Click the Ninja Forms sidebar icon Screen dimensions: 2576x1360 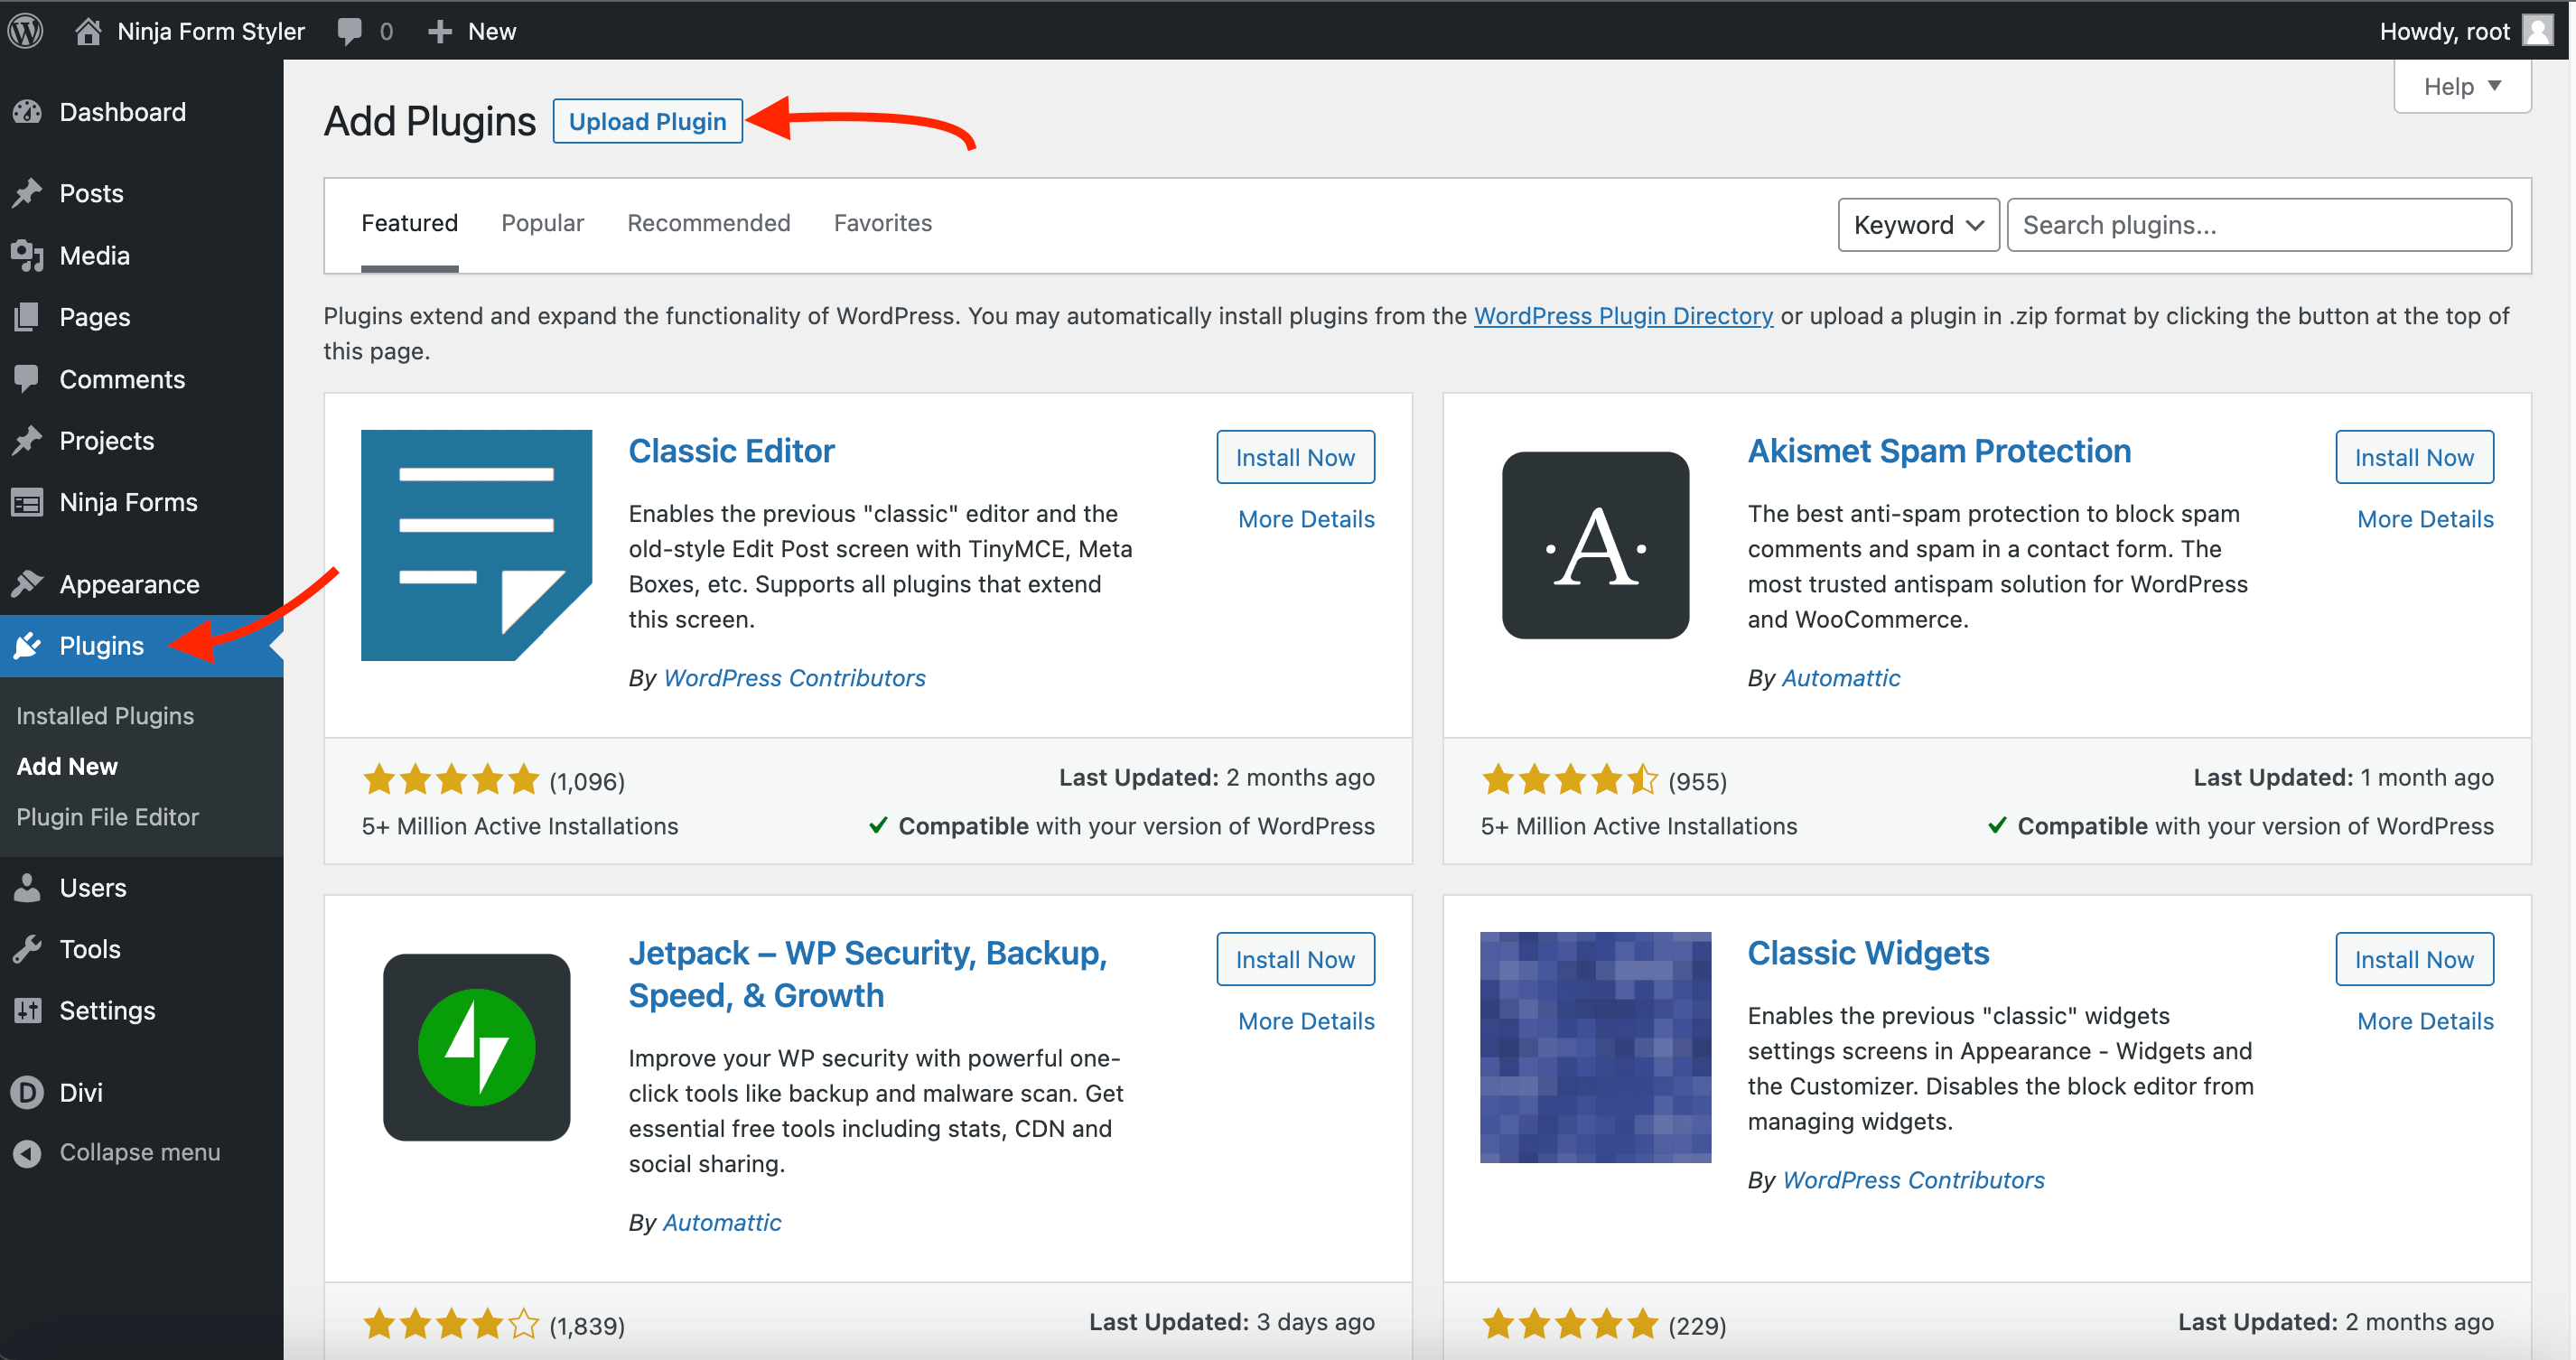28,502
